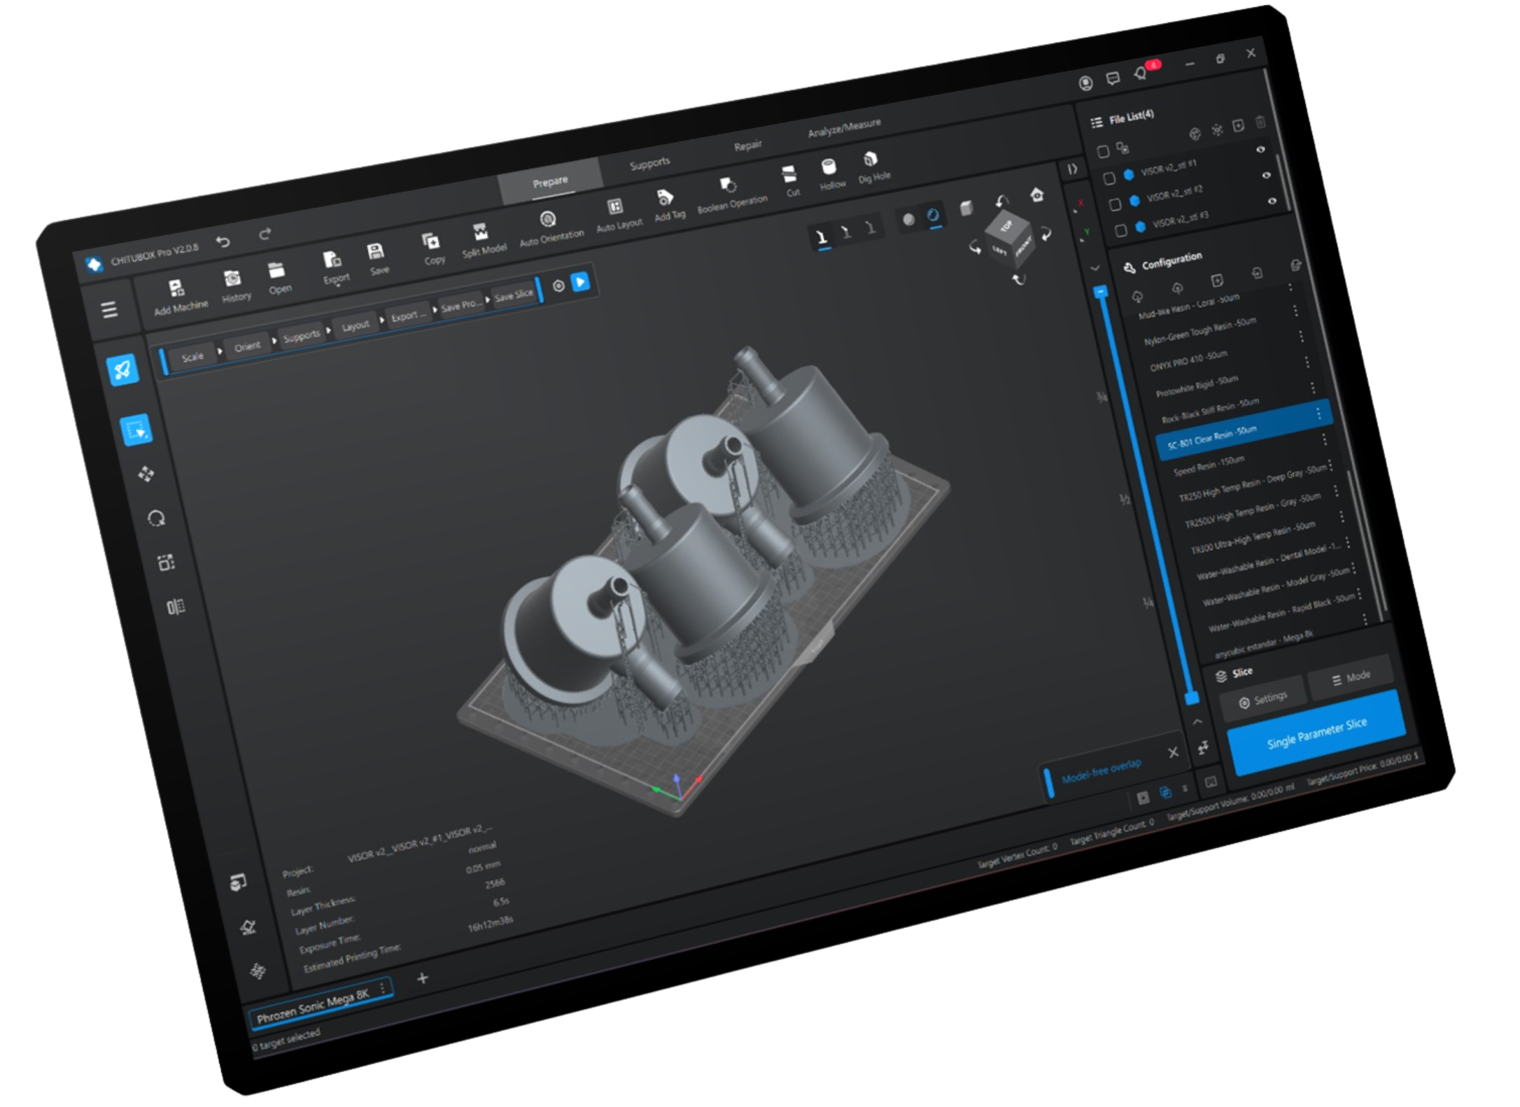Click the Scale workflow step

(x=192, y=357)
